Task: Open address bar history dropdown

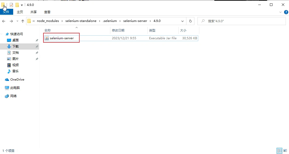Action: [x=182, y=21]
